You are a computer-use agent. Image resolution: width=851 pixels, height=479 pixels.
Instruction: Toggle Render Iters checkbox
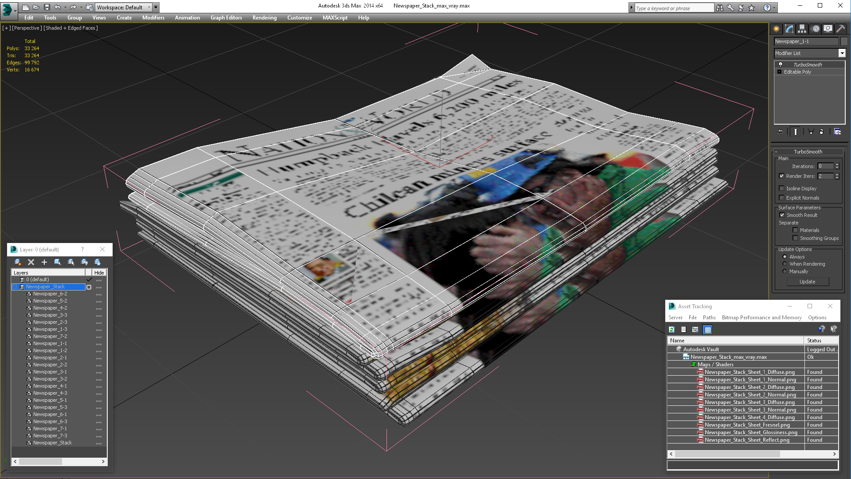click(782, 176)
